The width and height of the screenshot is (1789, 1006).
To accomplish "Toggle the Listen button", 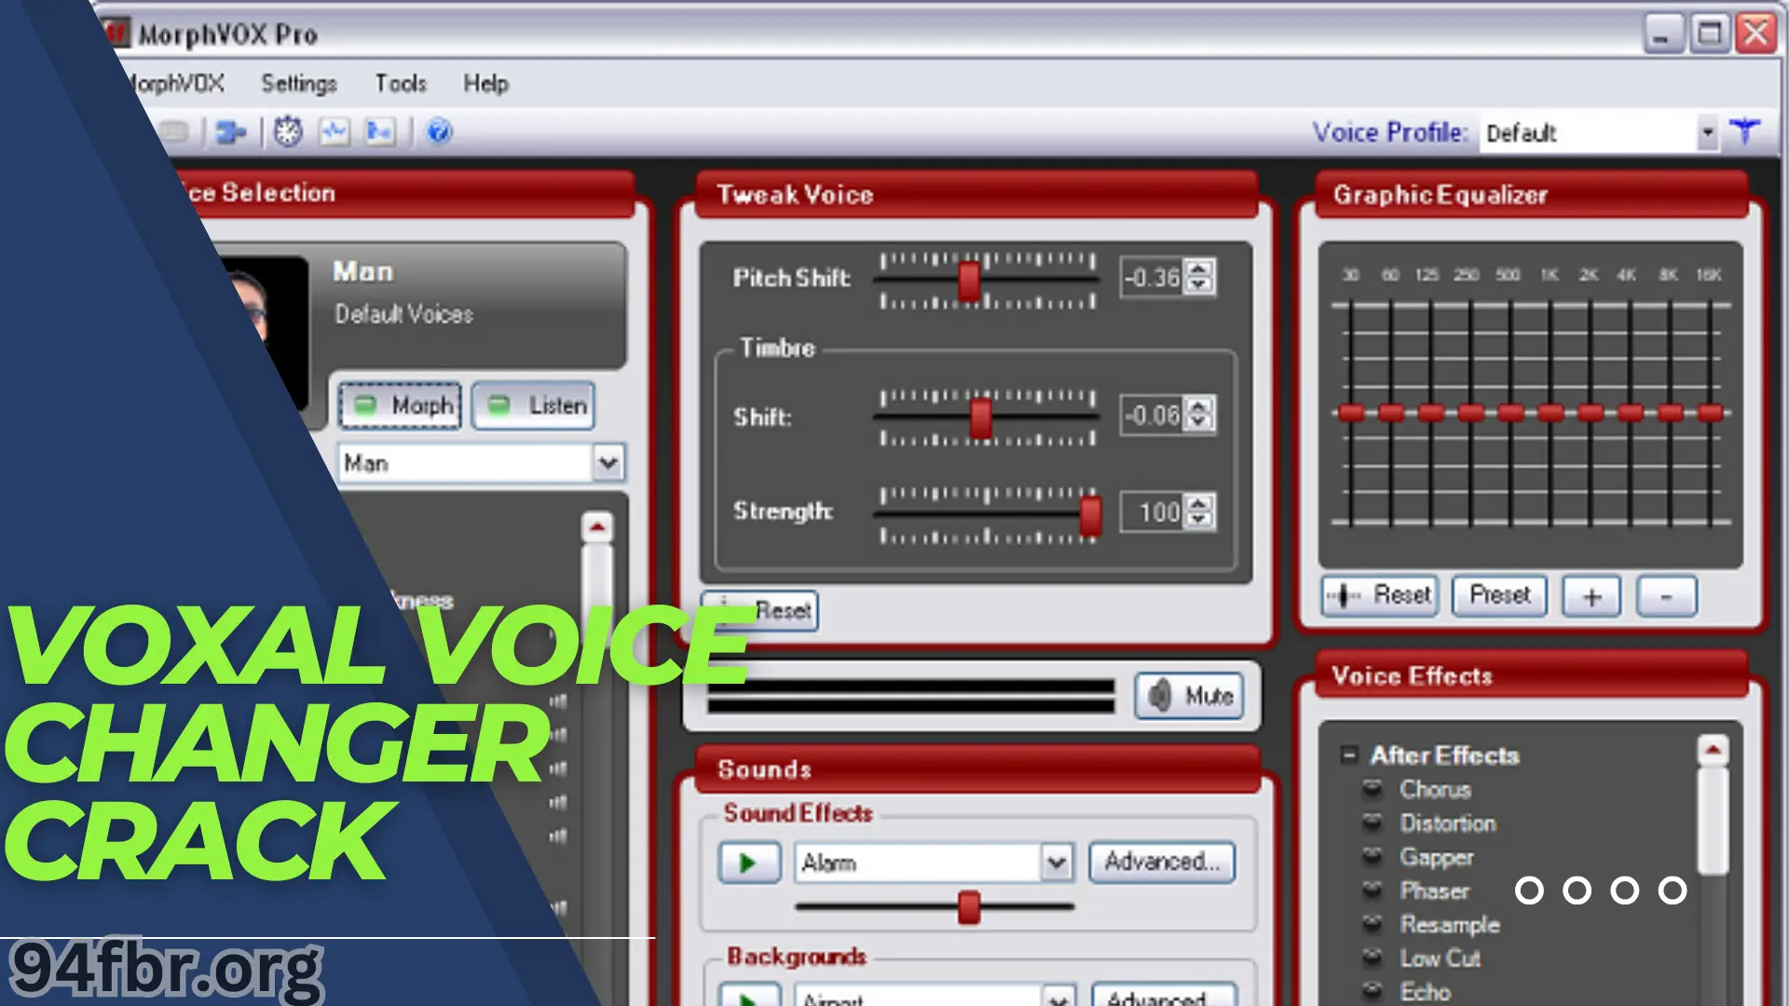I will point(533,405).
